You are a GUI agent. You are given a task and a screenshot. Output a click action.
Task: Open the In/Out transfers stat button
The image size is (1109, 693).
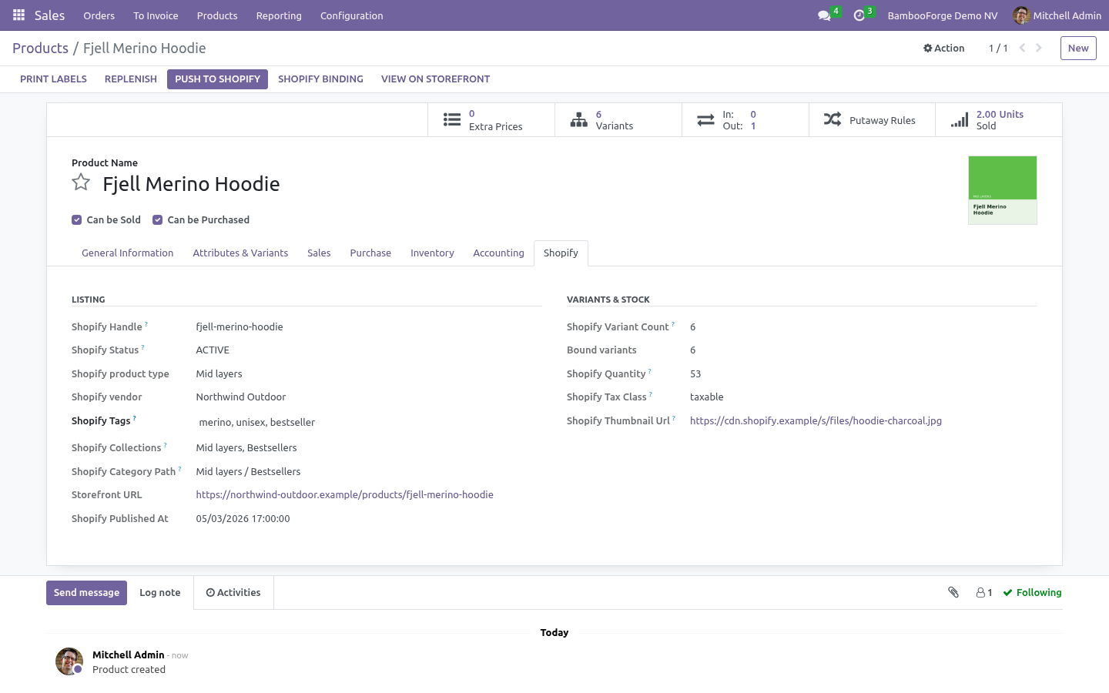(x=745, y=120)
